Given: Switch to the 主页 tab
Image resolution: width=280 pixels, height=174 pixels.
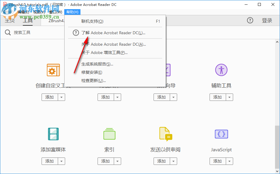Looking at the screenshot, I should 10,21.
